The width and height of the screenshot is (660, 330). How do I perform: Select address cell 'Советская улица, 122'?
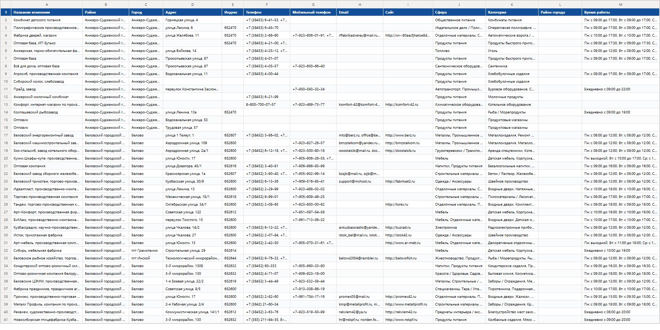192,212
